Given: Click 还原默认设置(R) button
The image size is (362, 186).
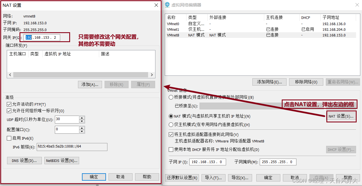Looking at the screenshot, I should (182, 178).
